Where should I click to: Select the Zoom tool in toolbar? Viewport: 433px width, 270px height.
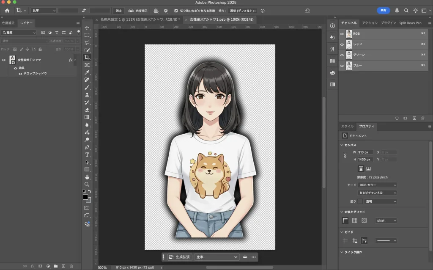coord(87,185)
